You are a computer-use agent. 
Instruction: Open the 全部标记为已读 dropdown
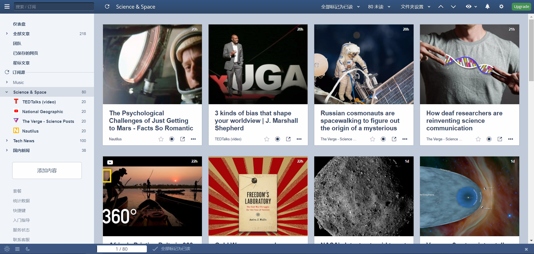[340, 7]
